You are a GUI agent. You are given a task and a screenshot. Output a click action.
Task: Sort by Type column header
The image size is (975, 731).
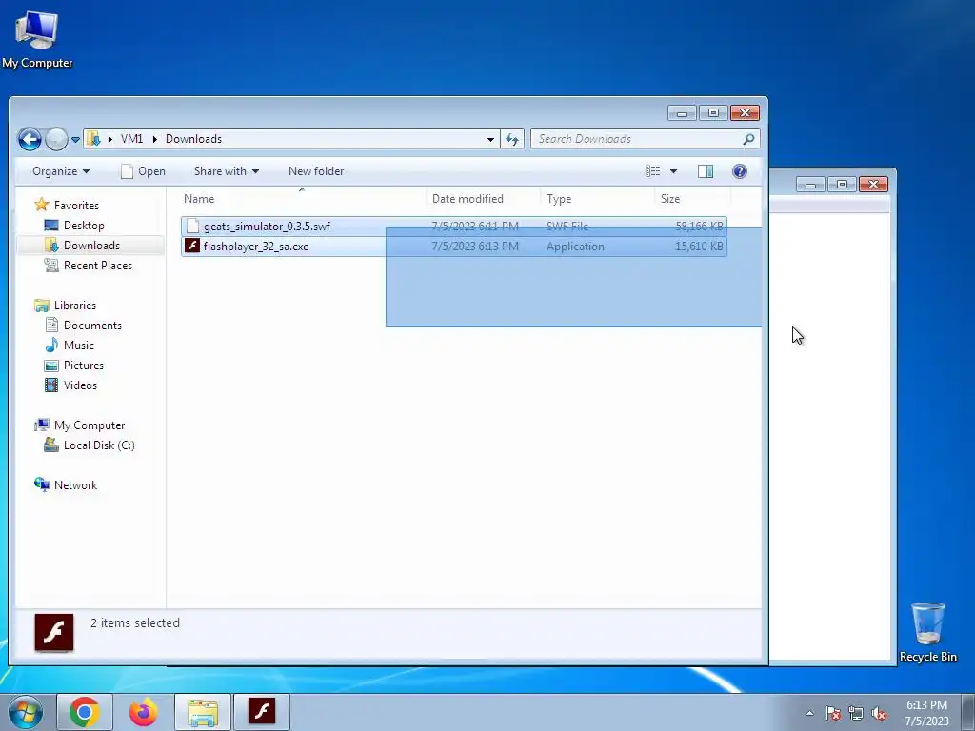[598, 199]
